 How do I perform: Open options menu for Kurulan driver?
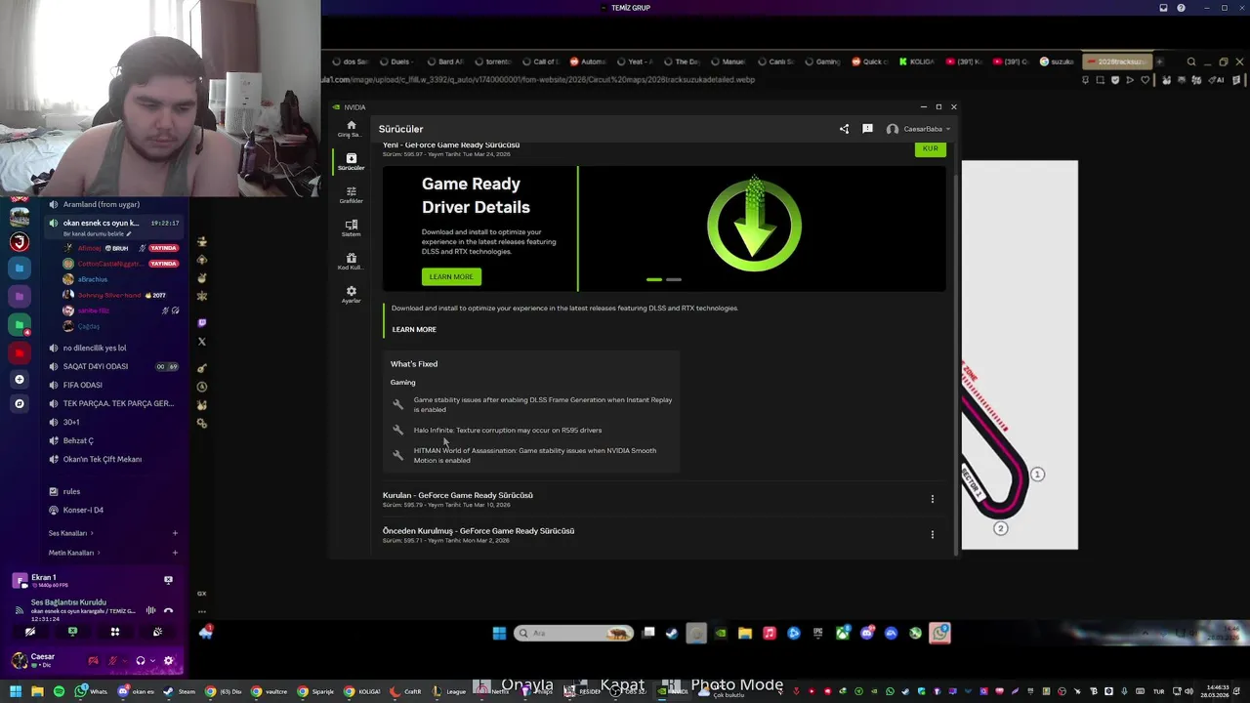click(932, 499)
